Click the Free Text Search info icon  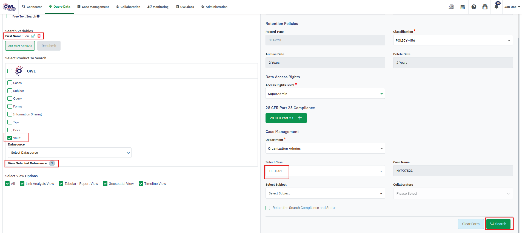(x=38, y=16)
